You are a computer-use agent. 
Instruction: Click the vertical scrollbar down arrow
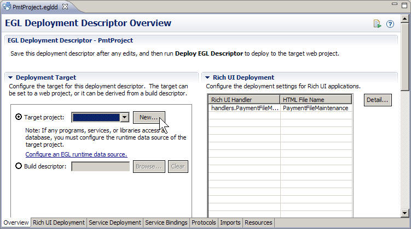click(x=405, y=213)
